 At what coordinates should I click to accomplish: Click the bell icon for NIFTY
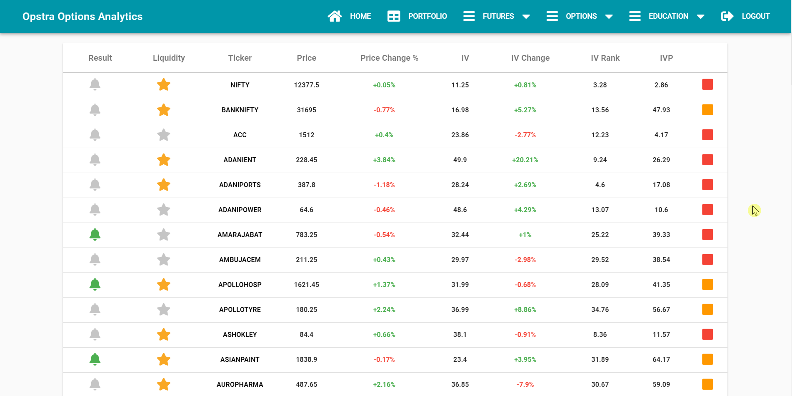tap(95, 85)
